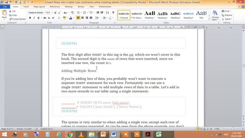Toggle show paragraph marks
The height and width of the screenshot is (138, 245).
(x=113, y=13)
